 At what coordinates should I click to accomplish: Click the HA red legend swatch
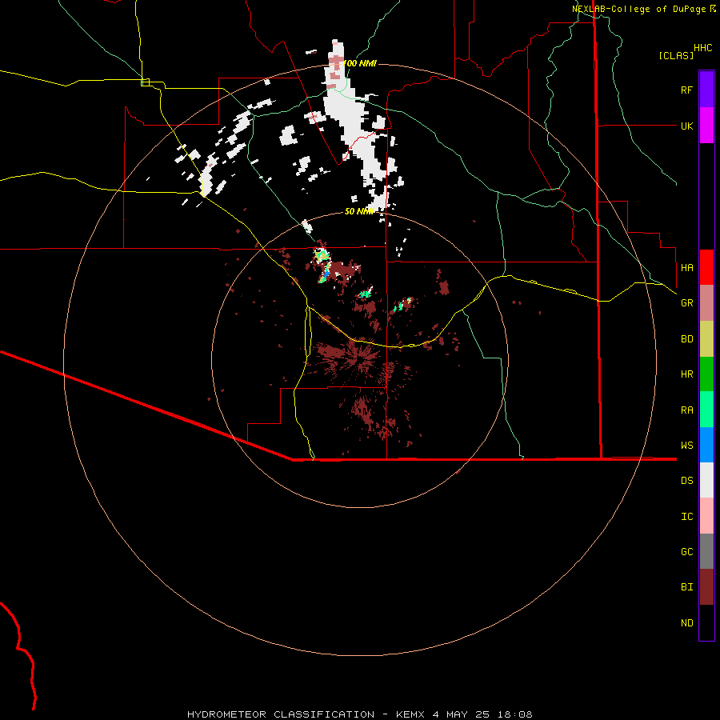[x=706, y=267]
